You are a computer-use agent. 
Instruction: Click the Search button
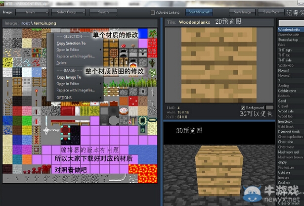[103, 12]
